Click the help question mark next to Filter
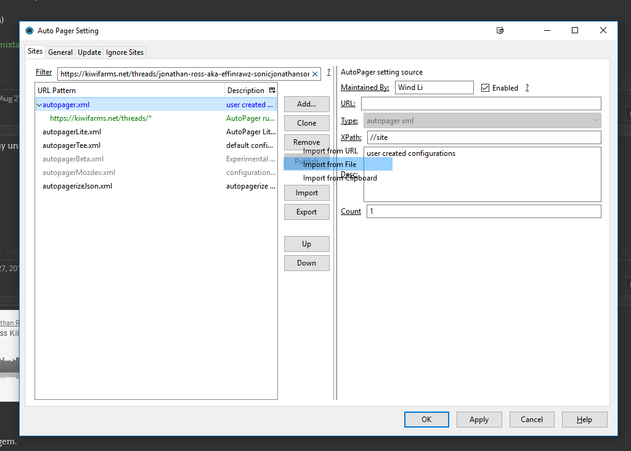This screenshot has height=451, width=631. tap(329, 72)
